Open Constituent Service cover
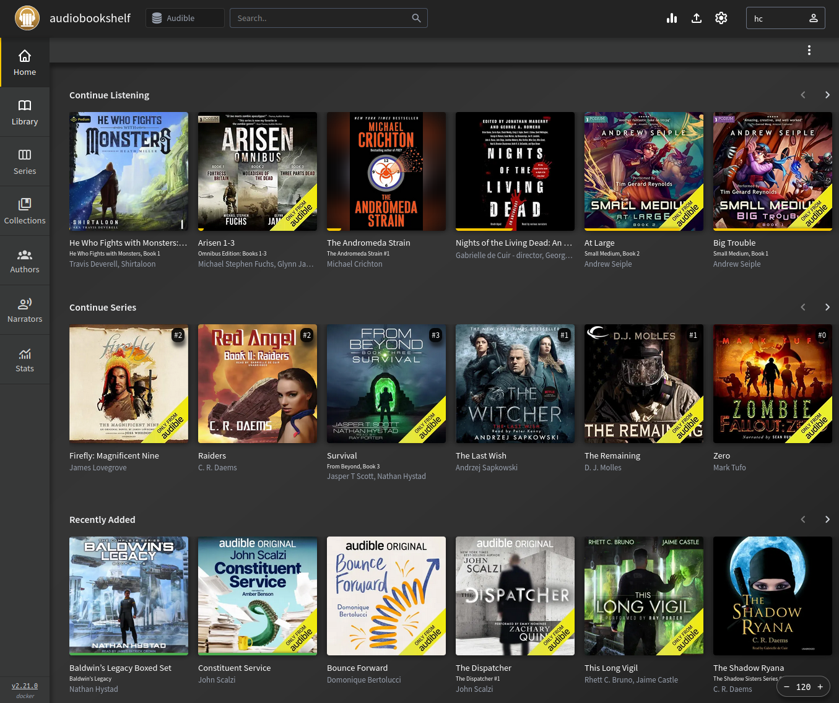The width and height of the screenshot is (839, 703). 258,596
